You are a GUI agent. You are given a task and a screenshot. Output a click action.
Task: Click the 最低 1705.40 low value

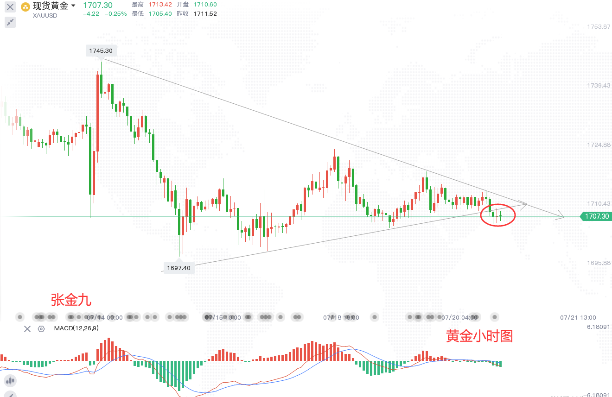tap(152, 14)
